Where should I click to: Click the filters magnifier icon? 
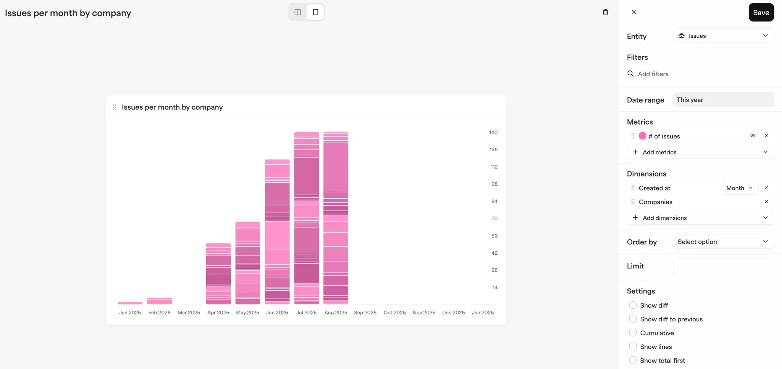click(x=631, y=74)
